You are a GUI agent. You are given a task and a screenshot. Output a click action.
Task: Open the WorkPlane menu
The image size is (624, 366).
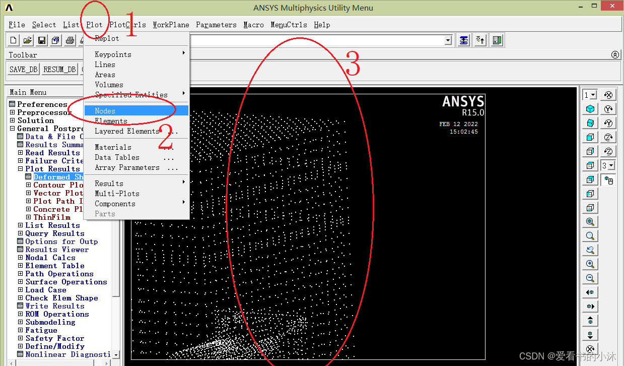coord(171,25)
